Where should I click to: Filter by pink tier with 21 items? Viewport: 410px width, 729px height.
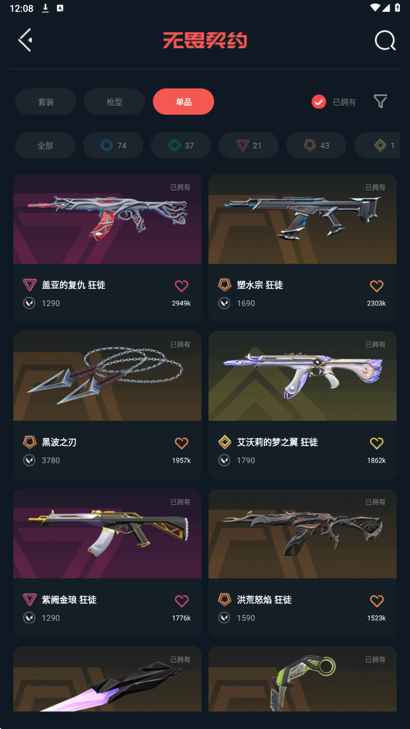click(249, 145)
